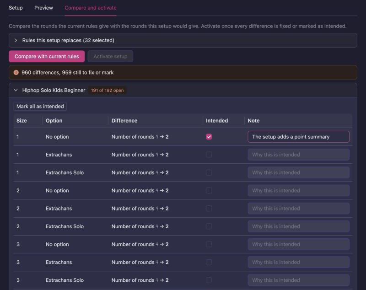The width and height of the screenshot is (366, 290).
Task: Check Intended for size 2 No option
Action: 209,191
